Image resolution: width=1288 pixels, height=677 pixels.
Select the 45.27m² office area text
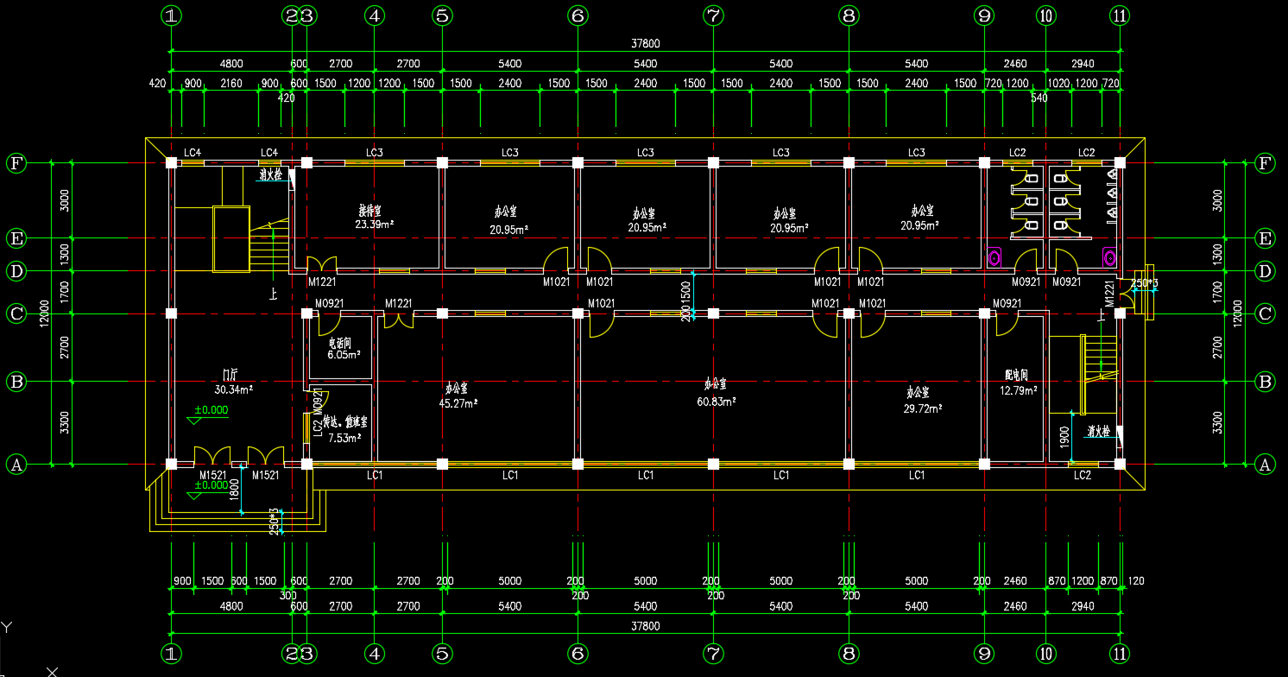(x=459, y=402)
